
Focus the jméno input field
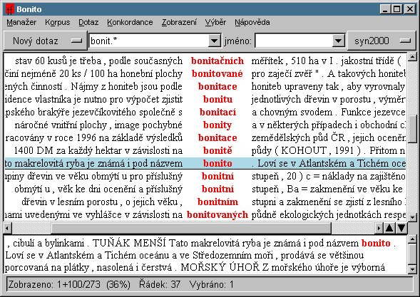coord(294,41)
